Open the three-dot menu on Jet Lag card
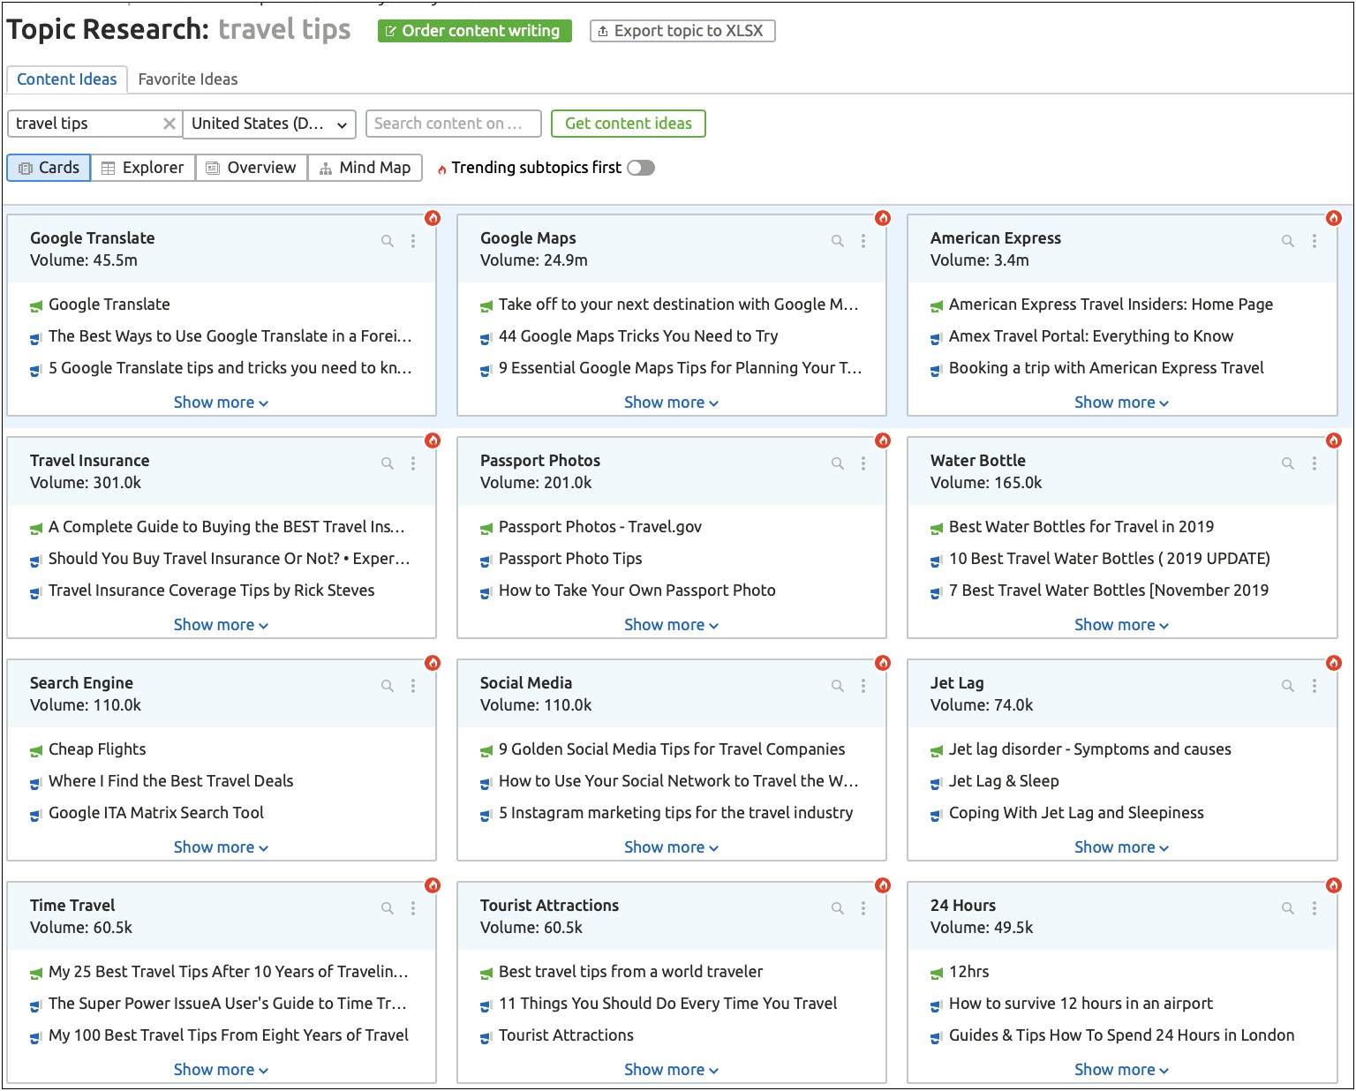 point(1314,685)
